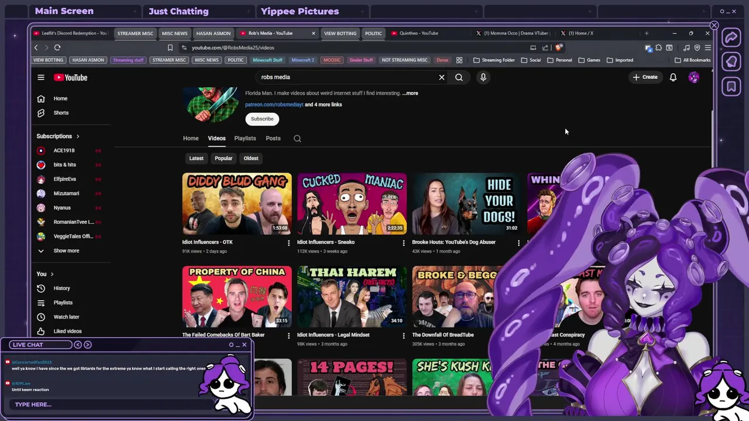Expand channel description with ...more
Image resolution: width=749 pixels, height=421 pixels.
click(x=410, y=93)
